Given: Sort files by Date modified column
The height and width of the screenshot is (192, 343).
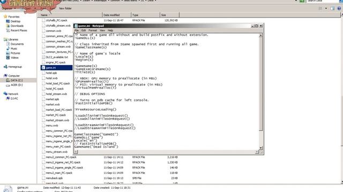Looking at the screenshot, I should click(117, 15).
